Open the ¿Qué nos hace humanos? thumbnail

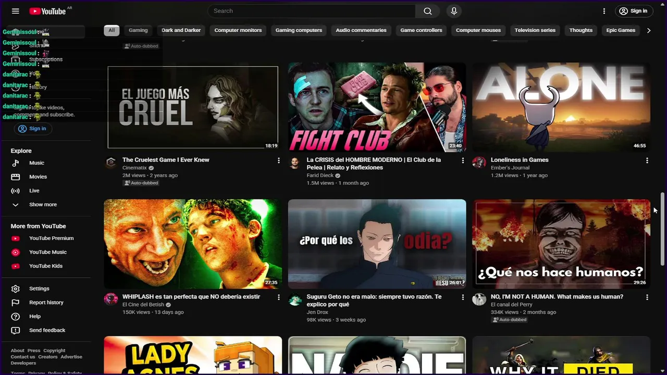coord(561,244)
